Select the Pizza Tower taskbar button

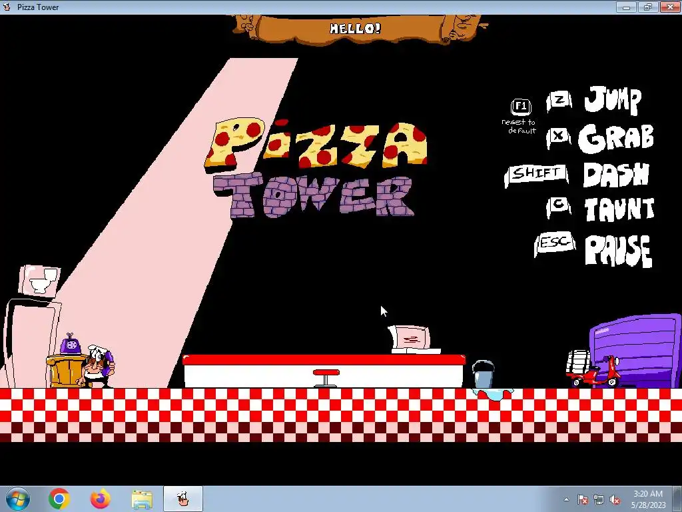[183, 499]
